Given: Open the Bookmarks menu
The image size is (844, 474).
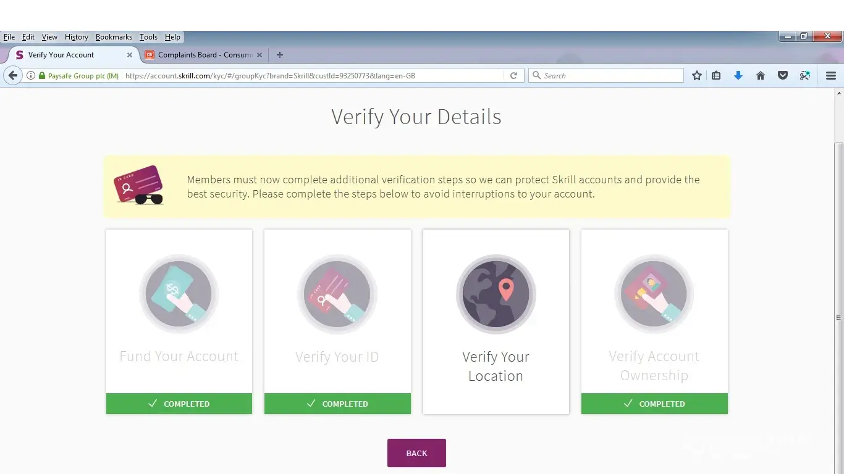Looking at the screenshot, I should point(114,37).
